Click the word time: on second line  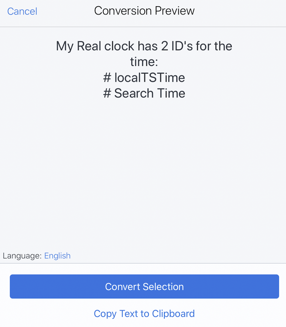click(144, 62)
